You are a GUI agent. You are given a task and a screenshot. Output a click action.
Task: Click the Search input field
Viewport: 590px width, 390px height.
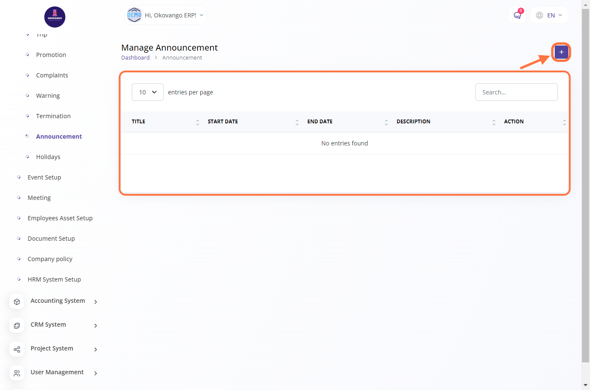(x=516, y=92)
